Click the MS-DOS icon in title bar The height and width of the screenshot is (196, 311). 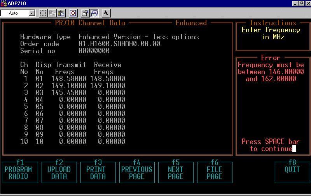tap(3, 3)
